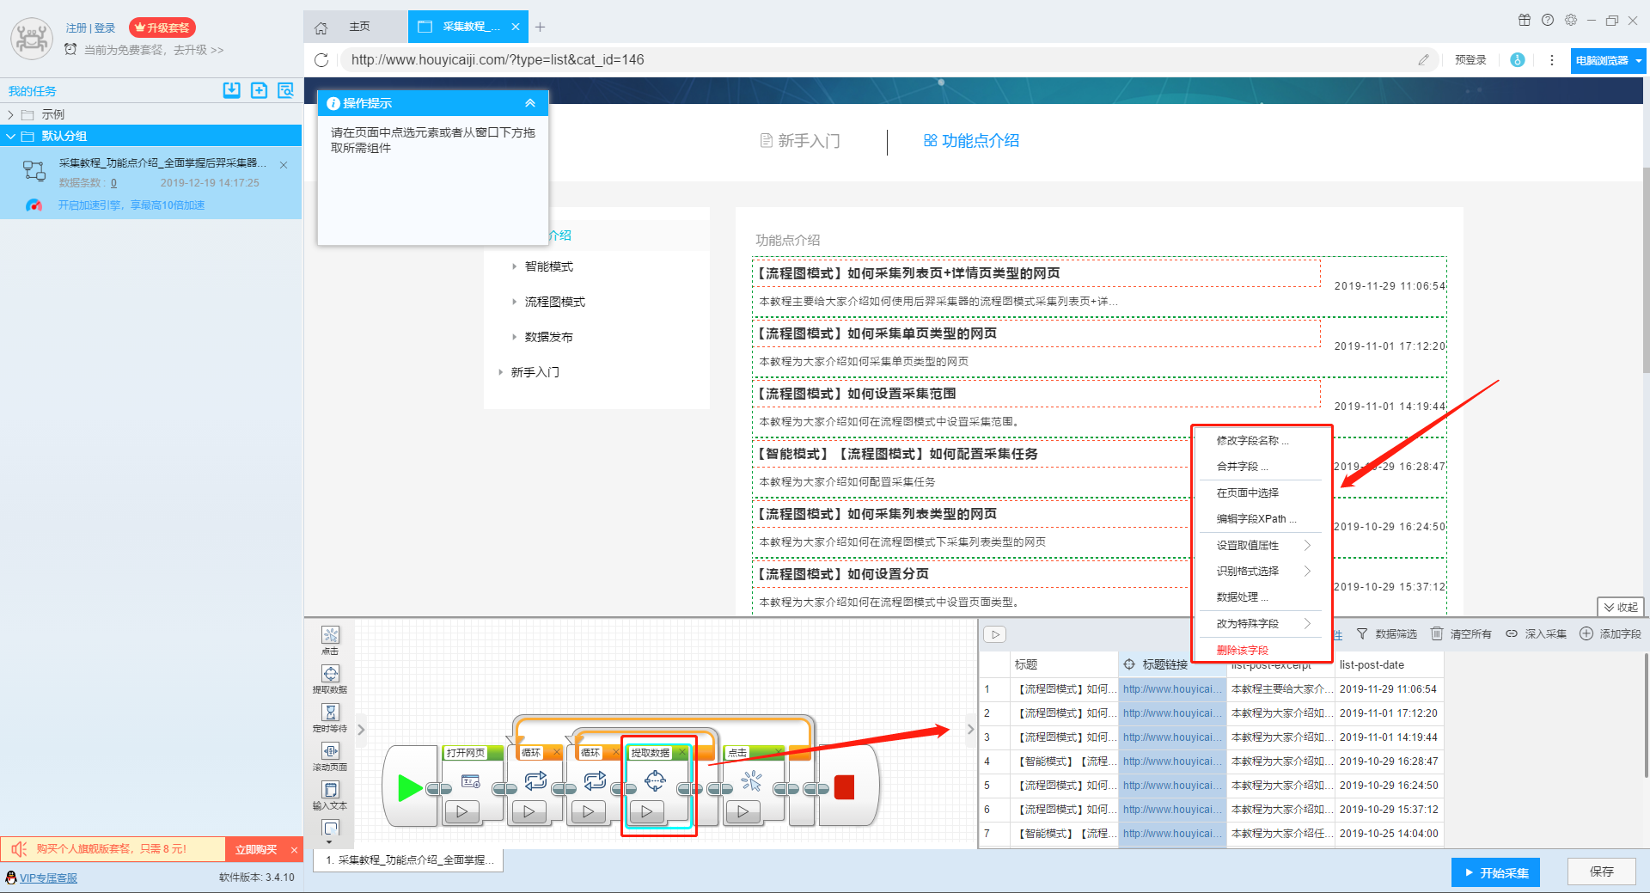Expand palette with left flowchart arrow
Screen dimensions: 1650x893
[x=361, y=729]
